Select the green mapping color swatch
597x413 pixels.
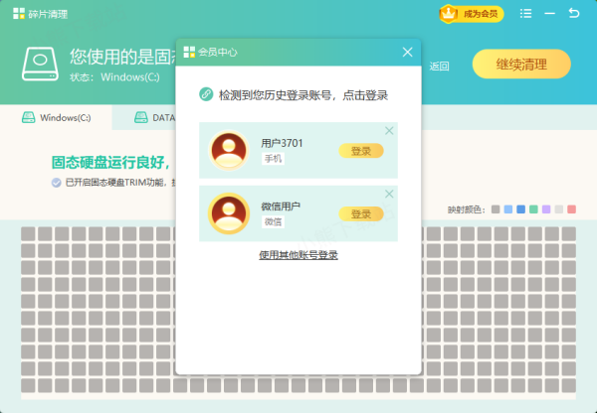click(533, 209)
